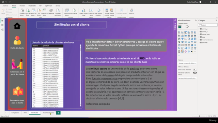218x123 pixels.
Task: Open the Archivo menu
Action: click(x=5, y=6)
